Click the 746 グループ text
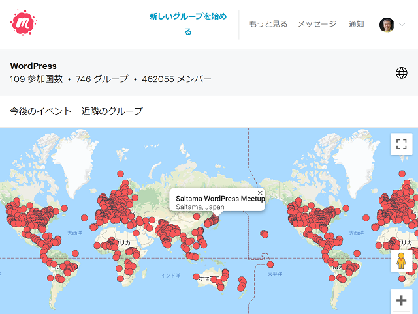 pyautogui.click(x=102, y=79)
